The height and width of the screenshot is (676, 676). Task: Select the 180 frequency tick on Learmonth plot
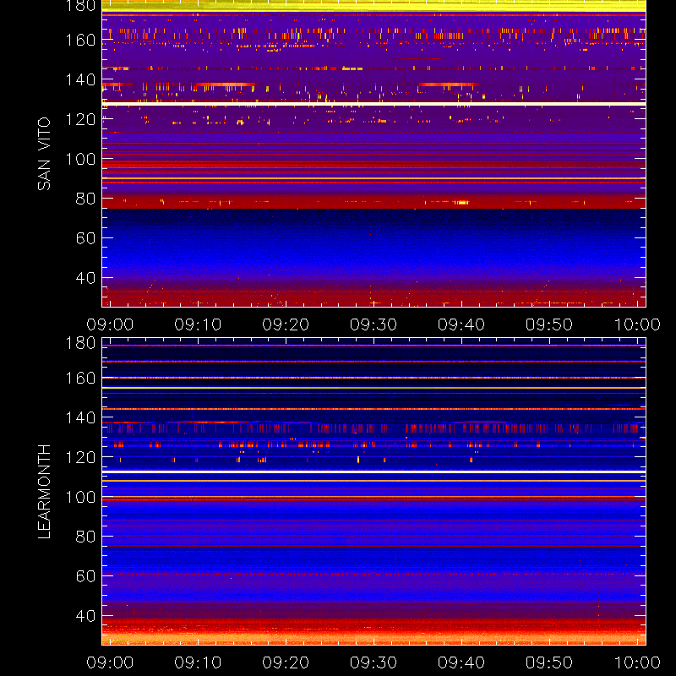(80, 343)
